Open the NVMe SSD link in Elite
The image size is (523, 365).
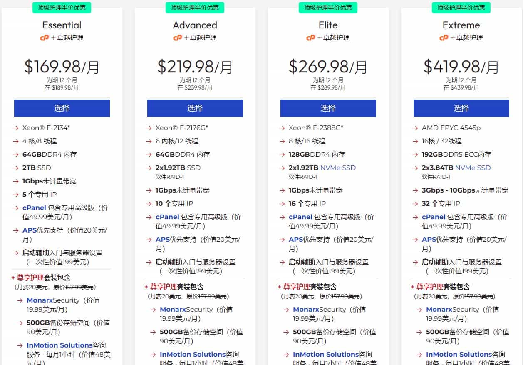(x=338, y=168)
